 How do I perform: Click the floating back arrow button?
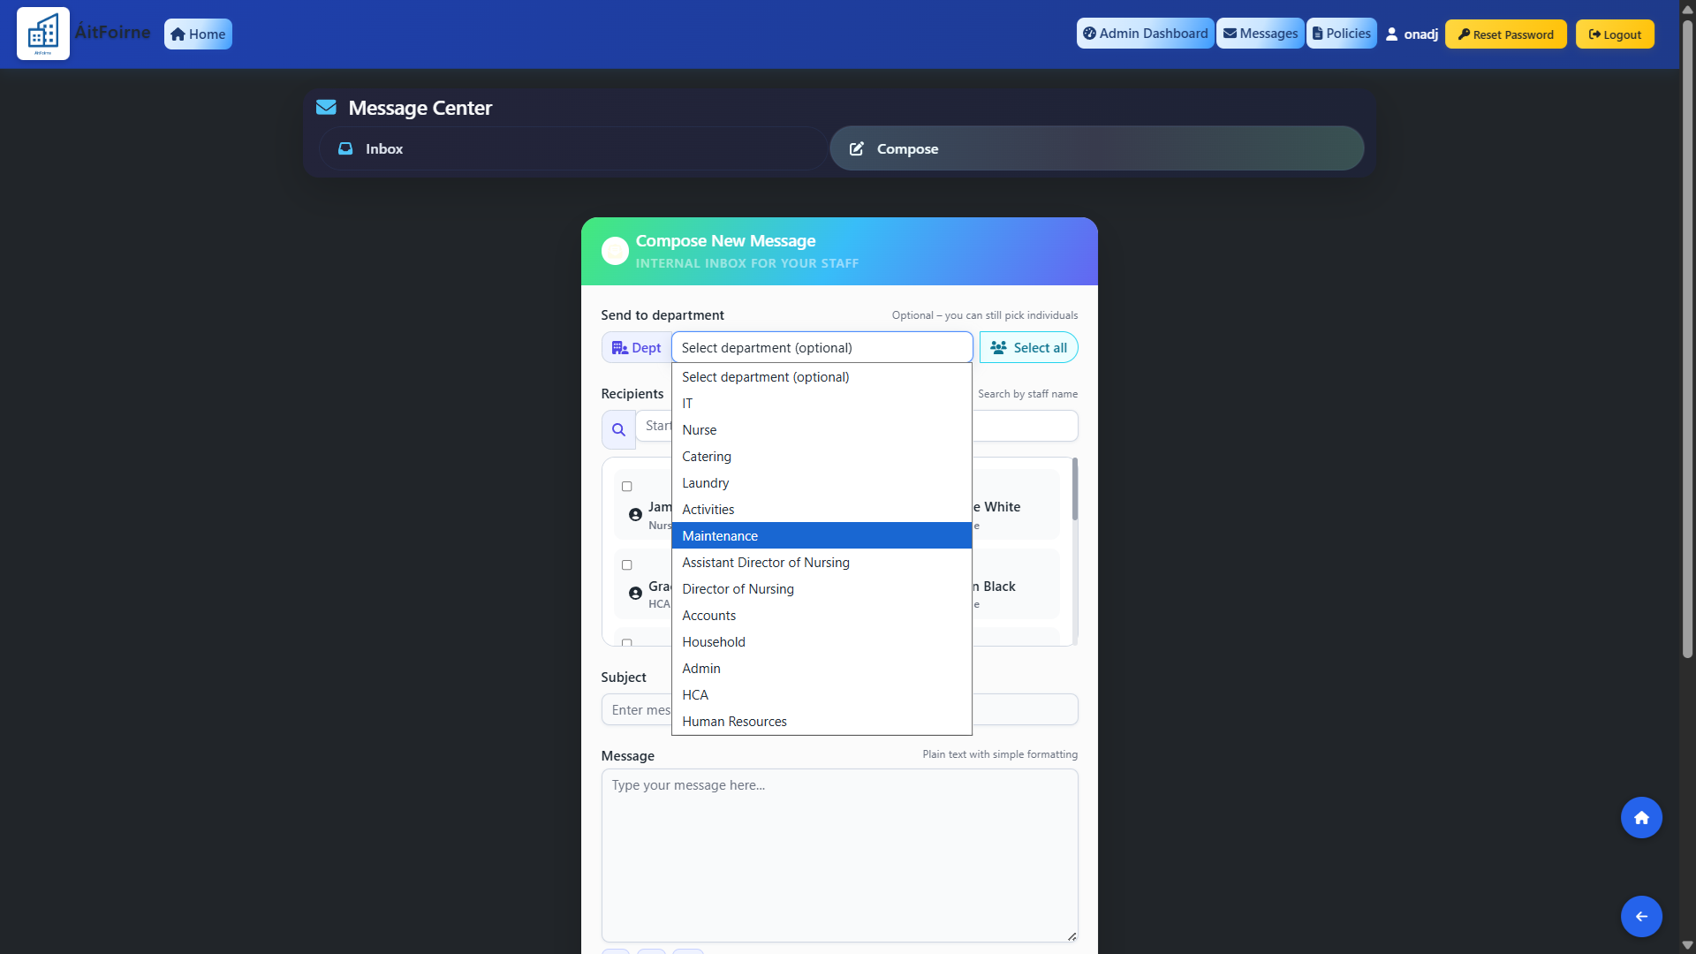[x=1641, y=916]
